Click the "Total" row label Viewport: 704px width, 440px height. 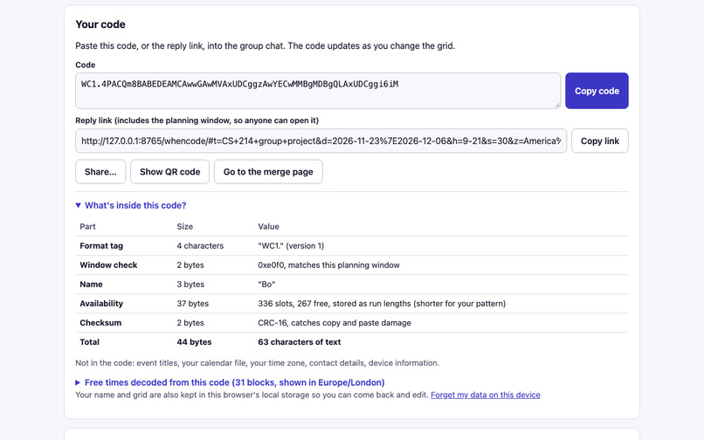[89, 342]
